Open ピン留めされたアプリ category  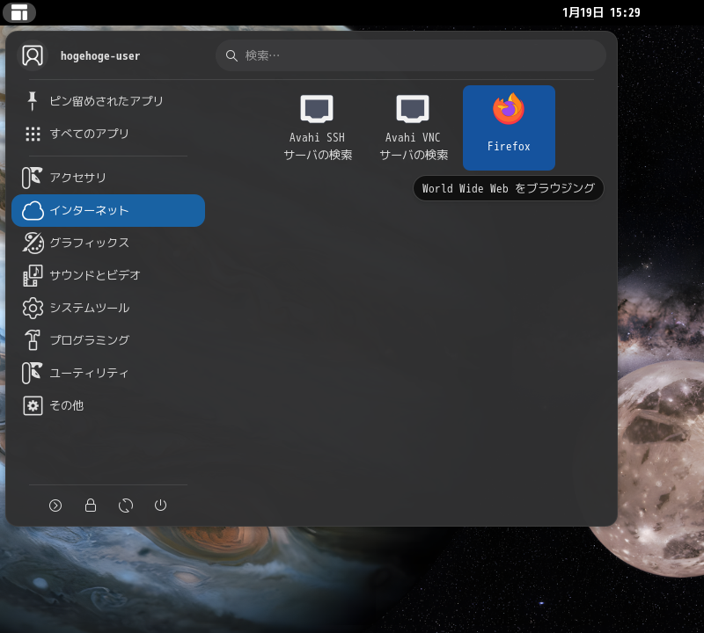point(108,101)
